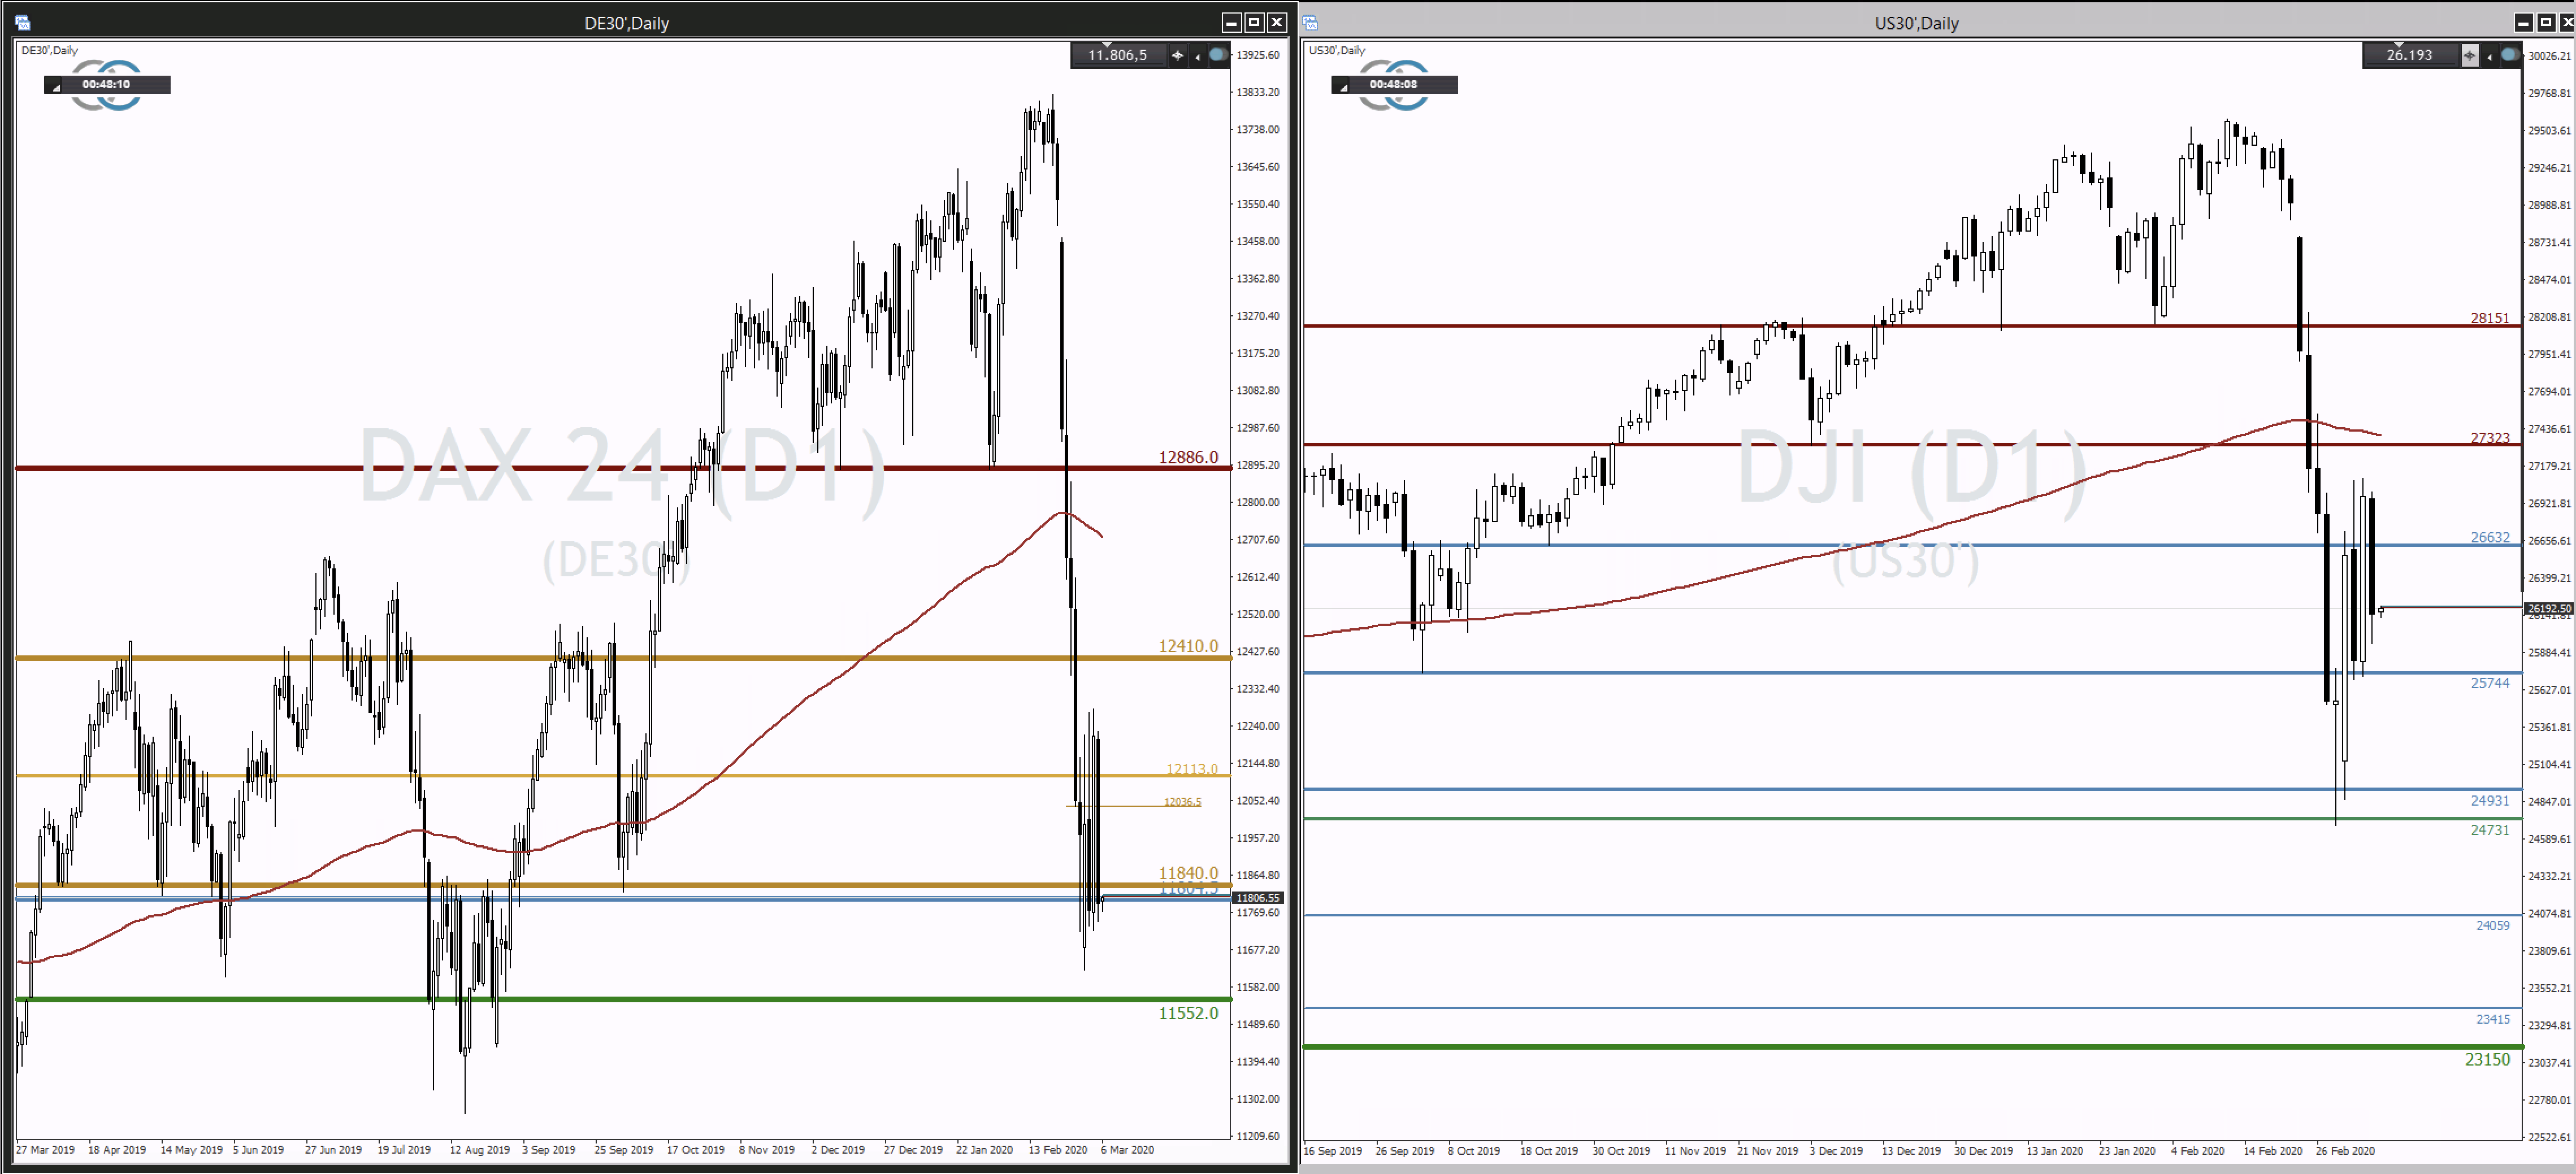2576x1174 pixels.
Task: Maximize the US30 Daily chart window
Action: tap(2547, 22)
